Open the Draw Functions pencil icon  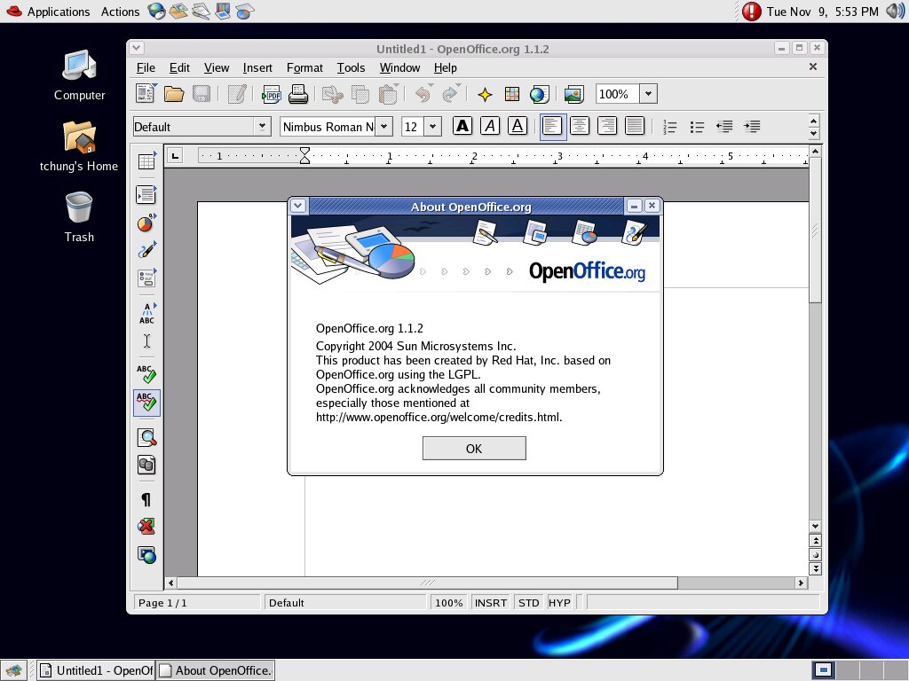point(146,250)
